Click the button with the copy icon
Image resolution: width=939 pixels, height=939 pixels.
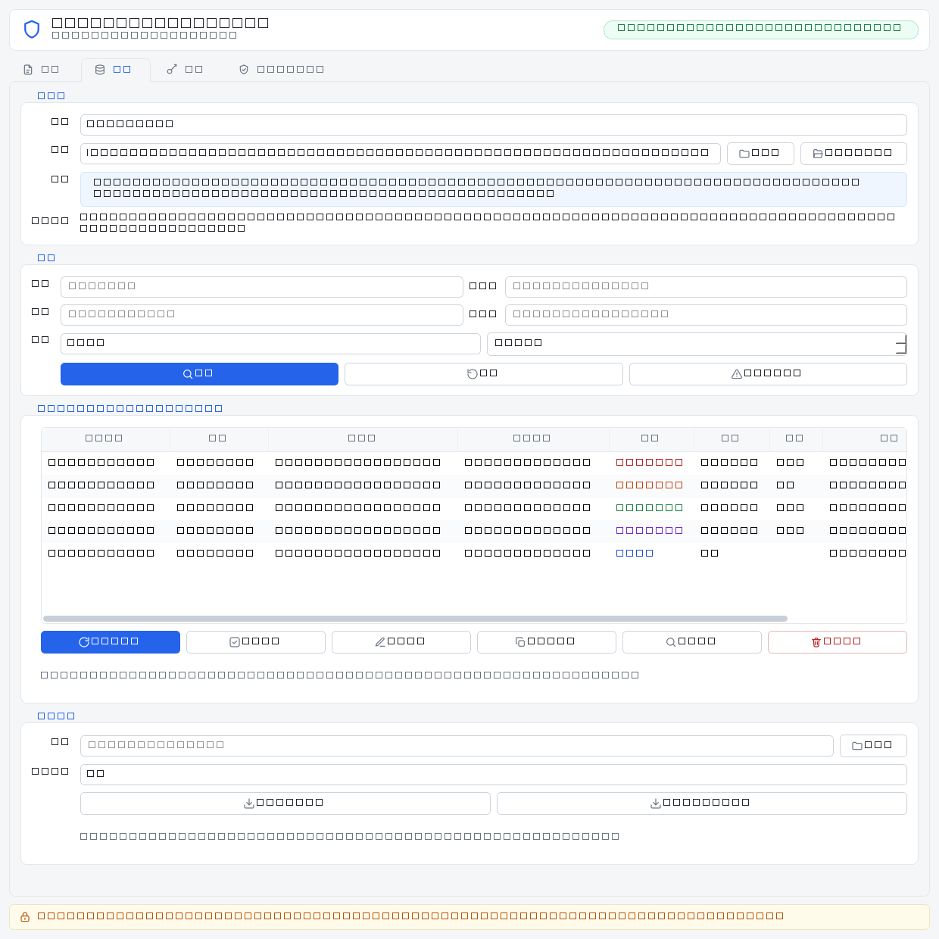(547, 642)
